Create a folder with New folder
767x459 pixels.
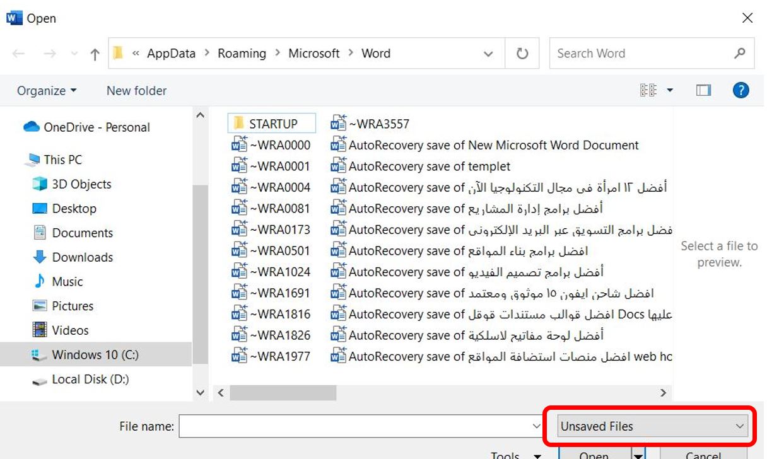click(x=136, y=90)
